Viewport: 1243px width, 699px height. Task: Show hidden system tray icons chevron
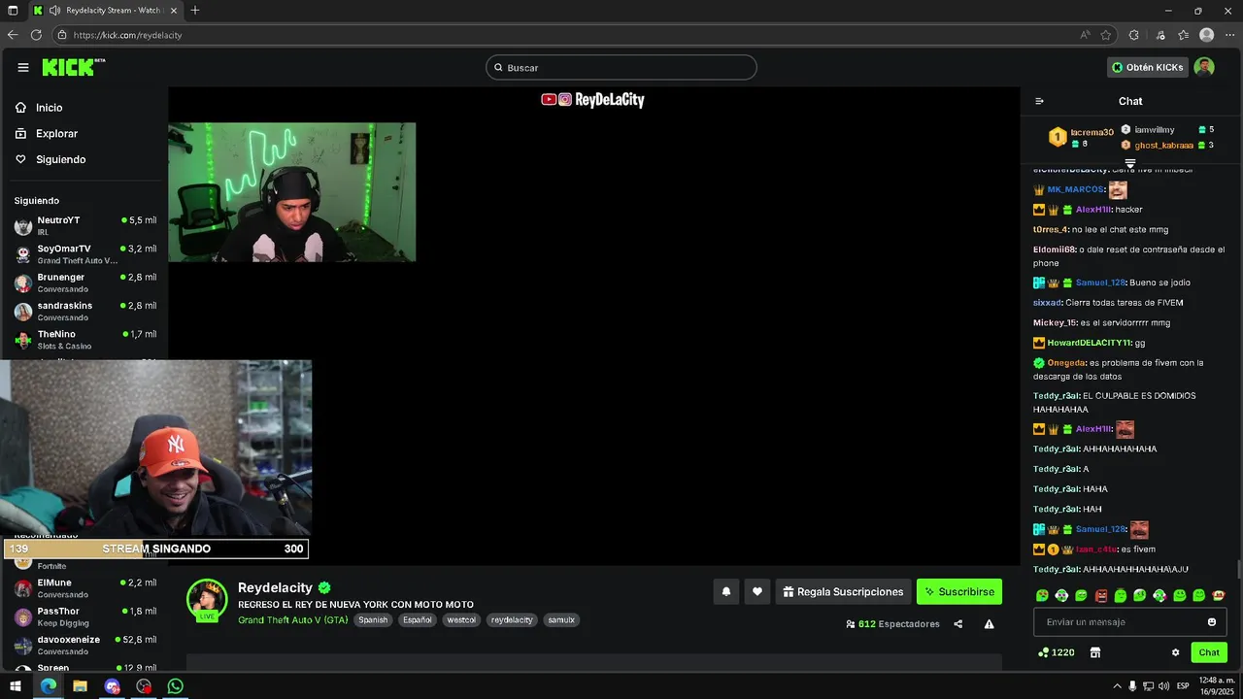click(1117, 686)
